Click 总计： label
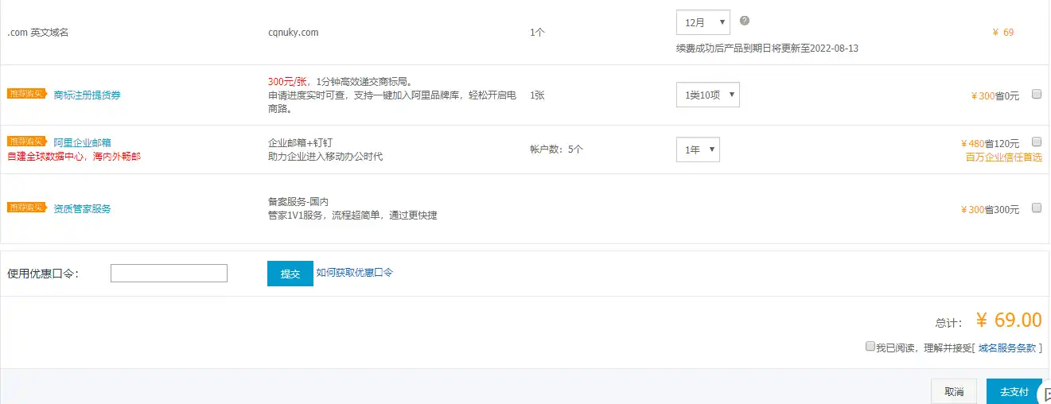The height and width of the screenshot is (404, 1051). click(x=949, y=323)
